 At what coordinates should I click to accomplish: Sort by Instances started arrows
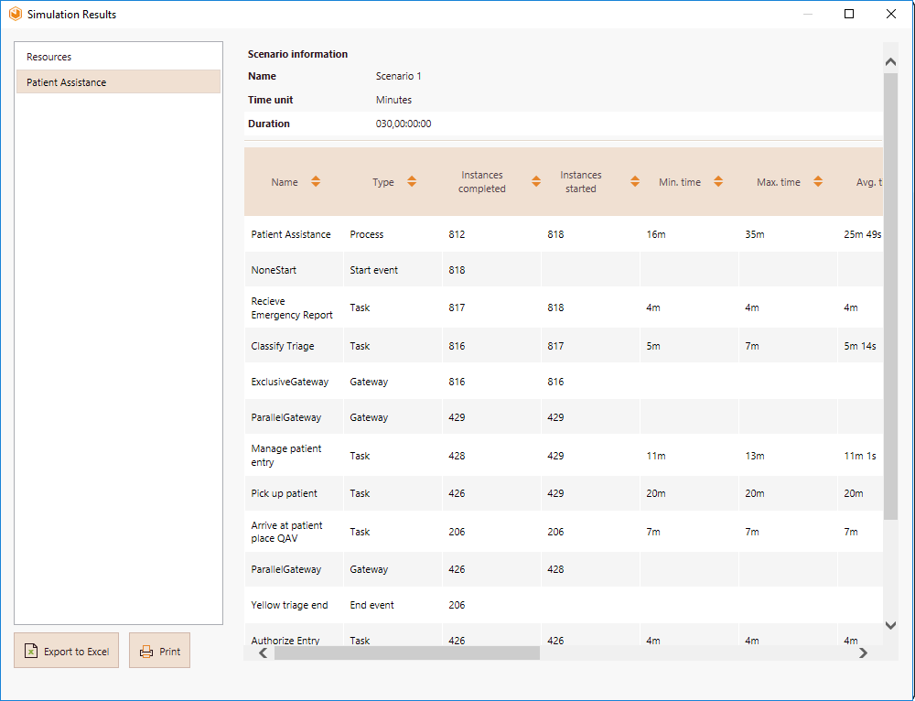(635, 181)
